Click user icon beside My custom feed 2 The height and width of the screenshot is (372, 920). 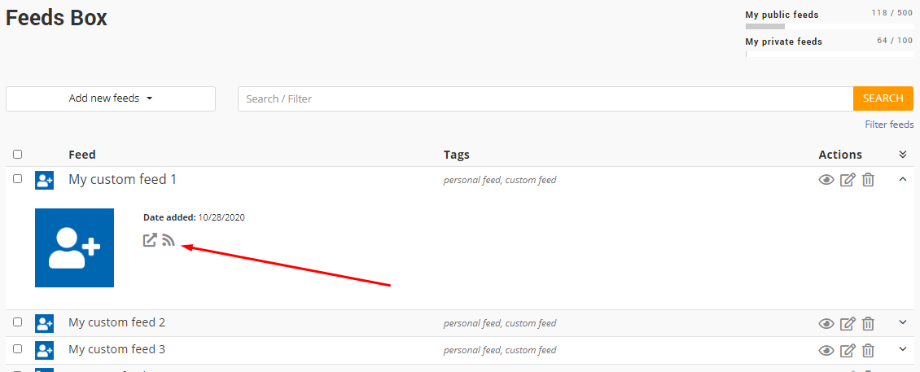tap(44, 323)
